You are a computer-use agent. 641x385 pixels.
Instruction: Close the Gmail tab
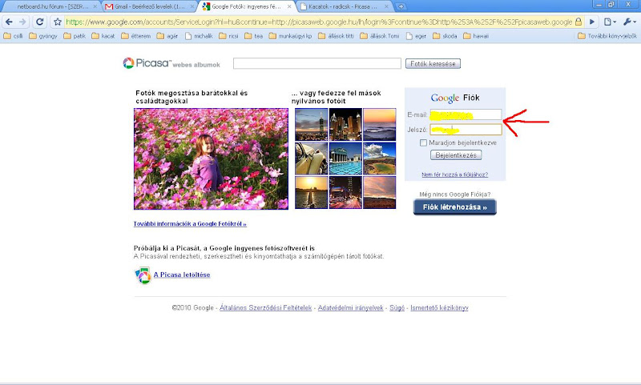coord(192,6)
